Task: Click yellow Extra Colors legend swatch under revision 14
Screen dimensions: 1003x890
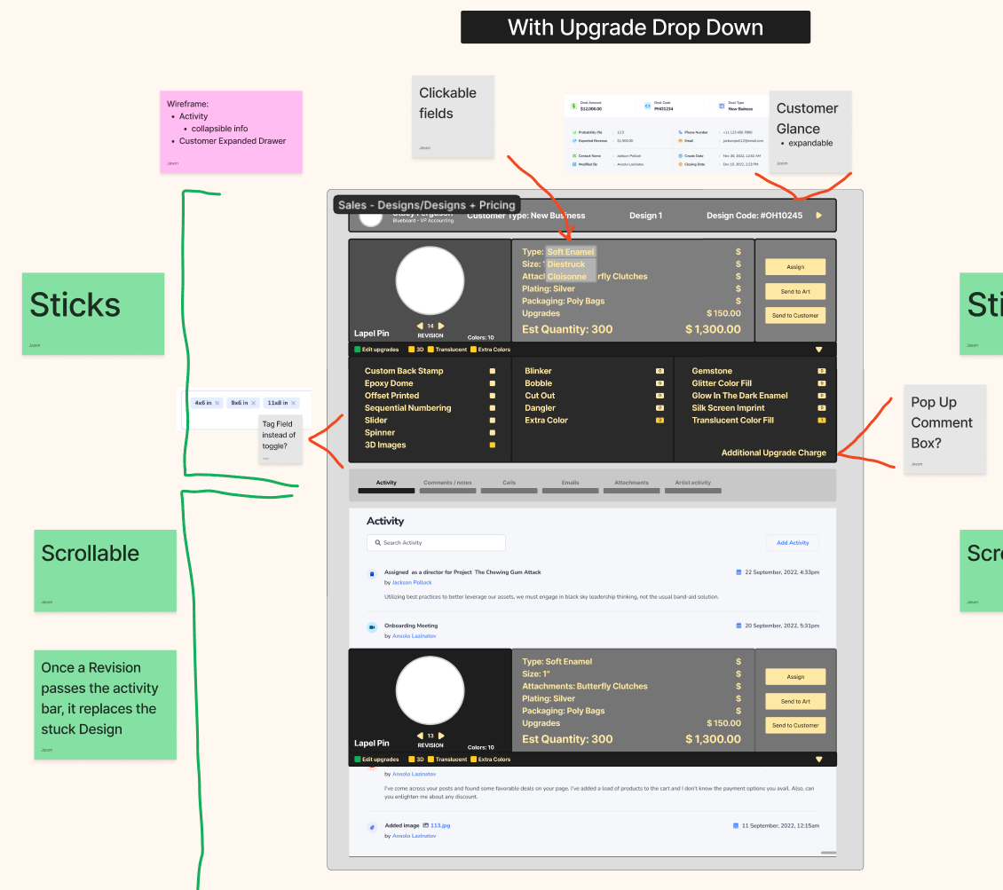Action: click(x=473, y=350)
